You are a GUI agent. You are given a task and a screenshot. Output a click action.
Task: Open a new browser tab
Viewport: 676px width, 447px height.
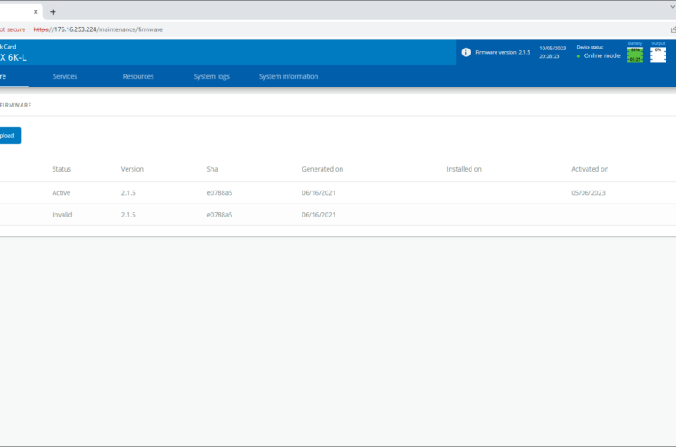53,12
